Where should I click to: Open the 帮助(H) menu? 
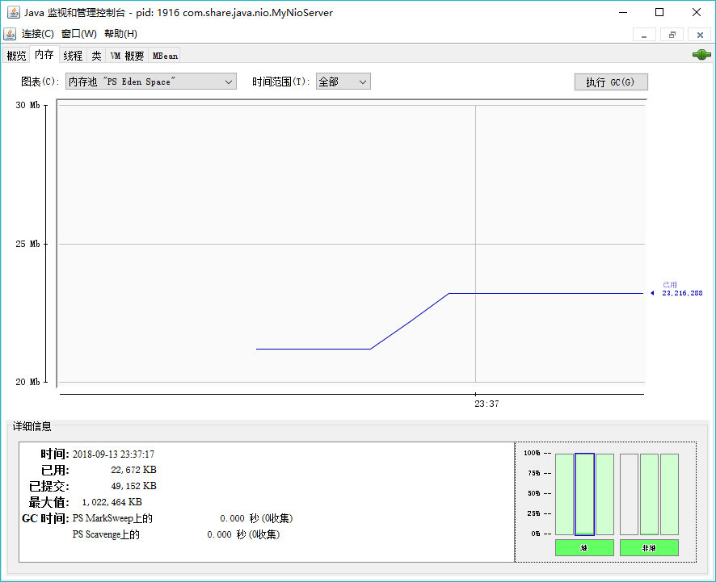(120, 34)
